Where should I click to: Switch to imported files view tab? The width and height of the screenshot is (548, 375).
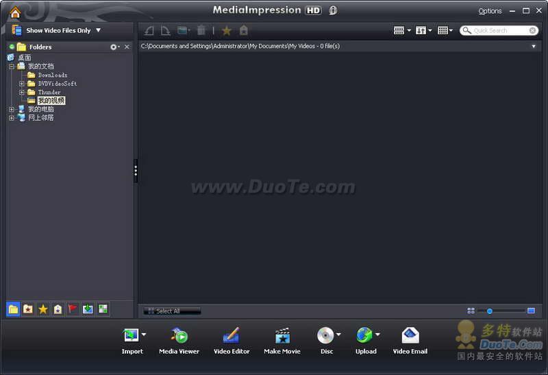tap(88, 309)
